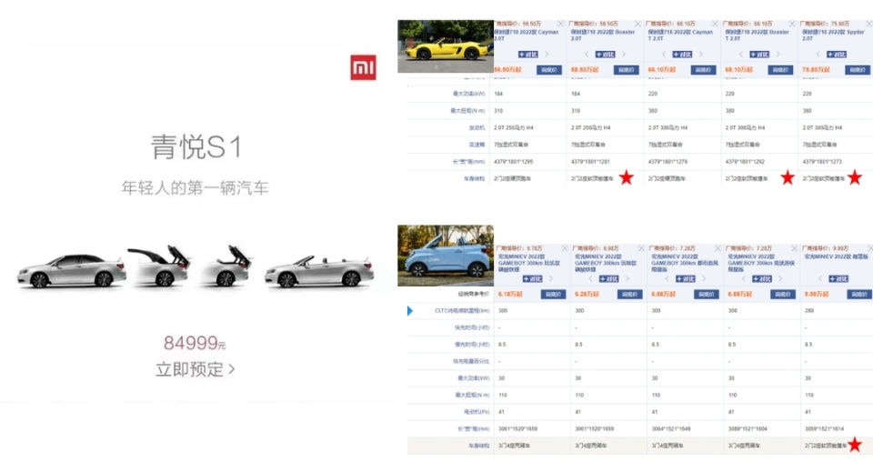This screenshot has width=873, height=462.
Task: Close the MINIEV 6.10万起 column
Action: (x=565, y=248)
